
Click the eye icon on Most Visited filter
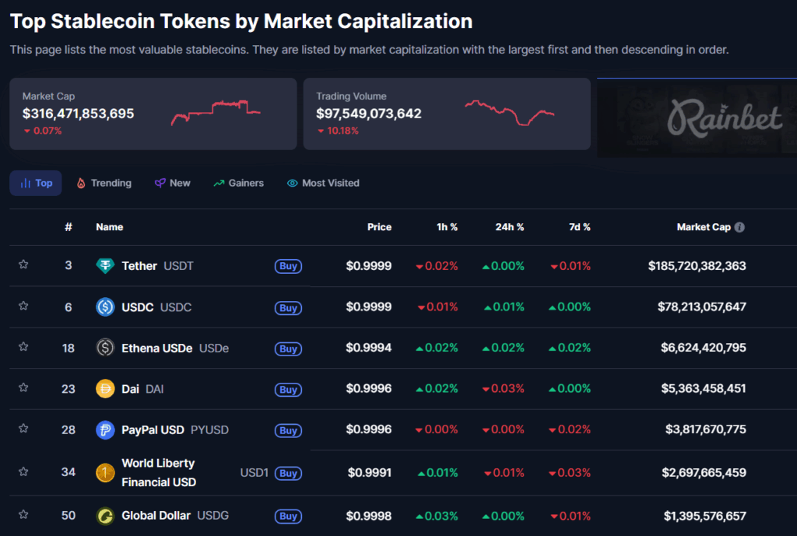click(x=291, y=183)
